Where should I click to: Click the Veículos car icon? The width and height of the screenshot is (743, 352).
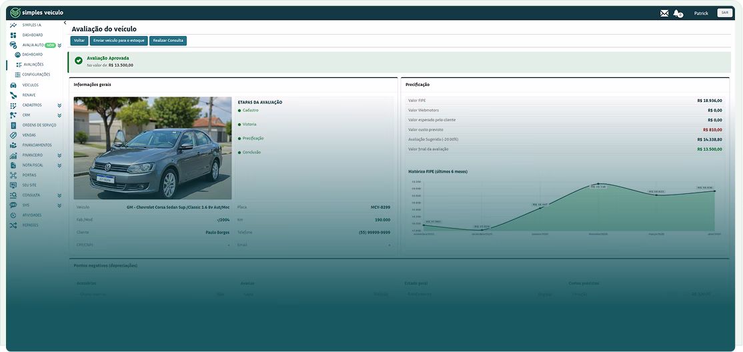pos(13,85)
